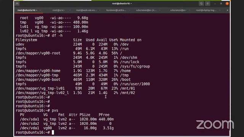The image size is (244, 137).
Task: Click the '3.51g' PFree value
Action: coord(108,128)
